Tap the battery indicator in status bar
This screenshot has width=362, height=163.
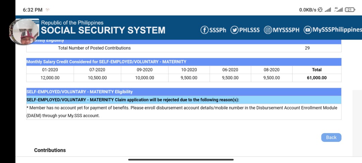[x=350, y=10]
